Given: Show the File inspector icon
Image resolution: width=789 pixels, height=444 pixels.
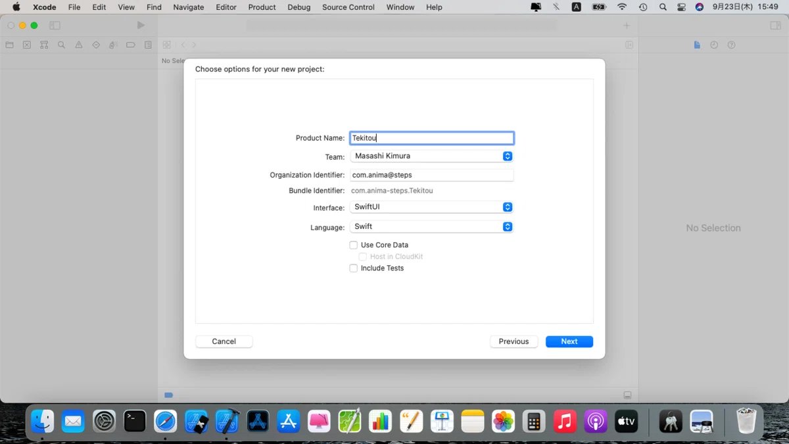Looking at the screenshot, I should coord(697,45).
